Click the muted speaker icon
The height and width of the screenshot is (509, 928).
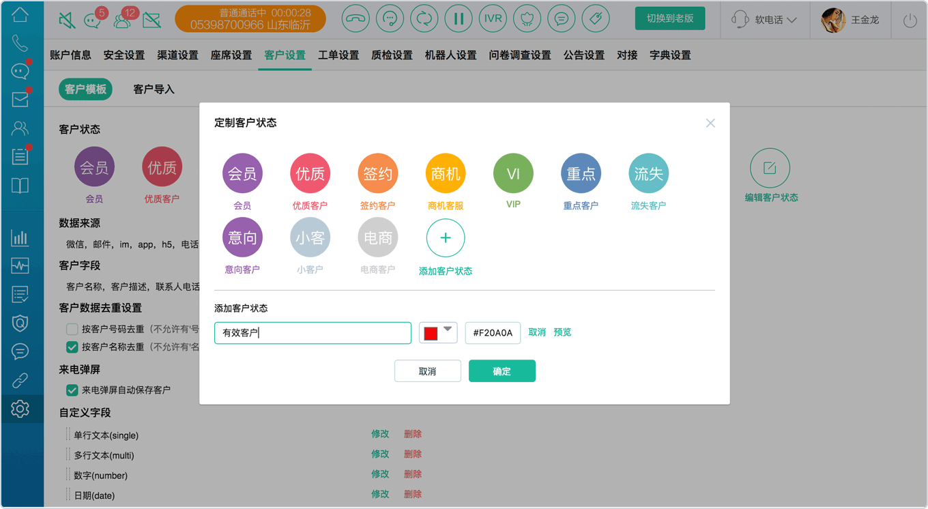(x=67, y=20)
